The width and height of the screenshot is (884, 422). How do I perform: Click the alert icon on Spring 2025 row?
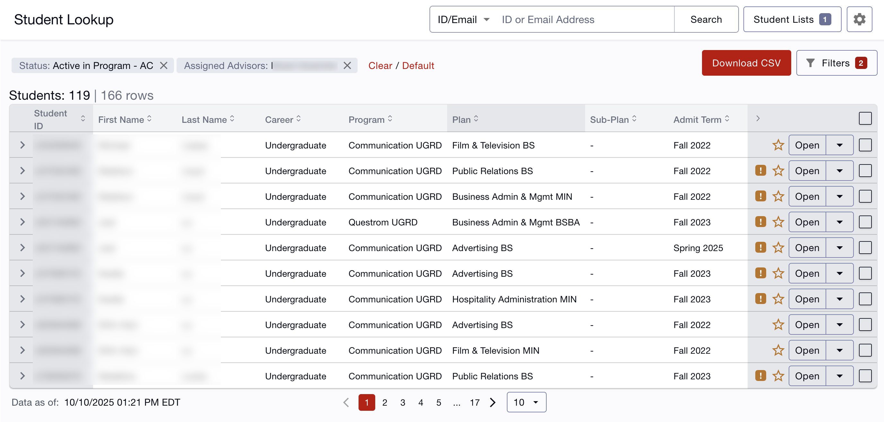click(760, 248)
